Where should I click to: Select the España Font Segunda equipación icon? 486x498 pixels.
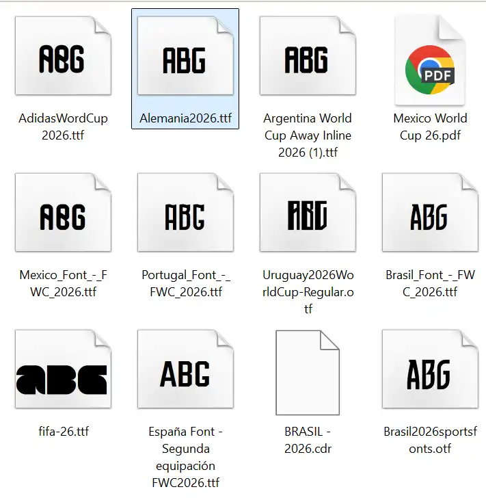(x=185, y=369)
